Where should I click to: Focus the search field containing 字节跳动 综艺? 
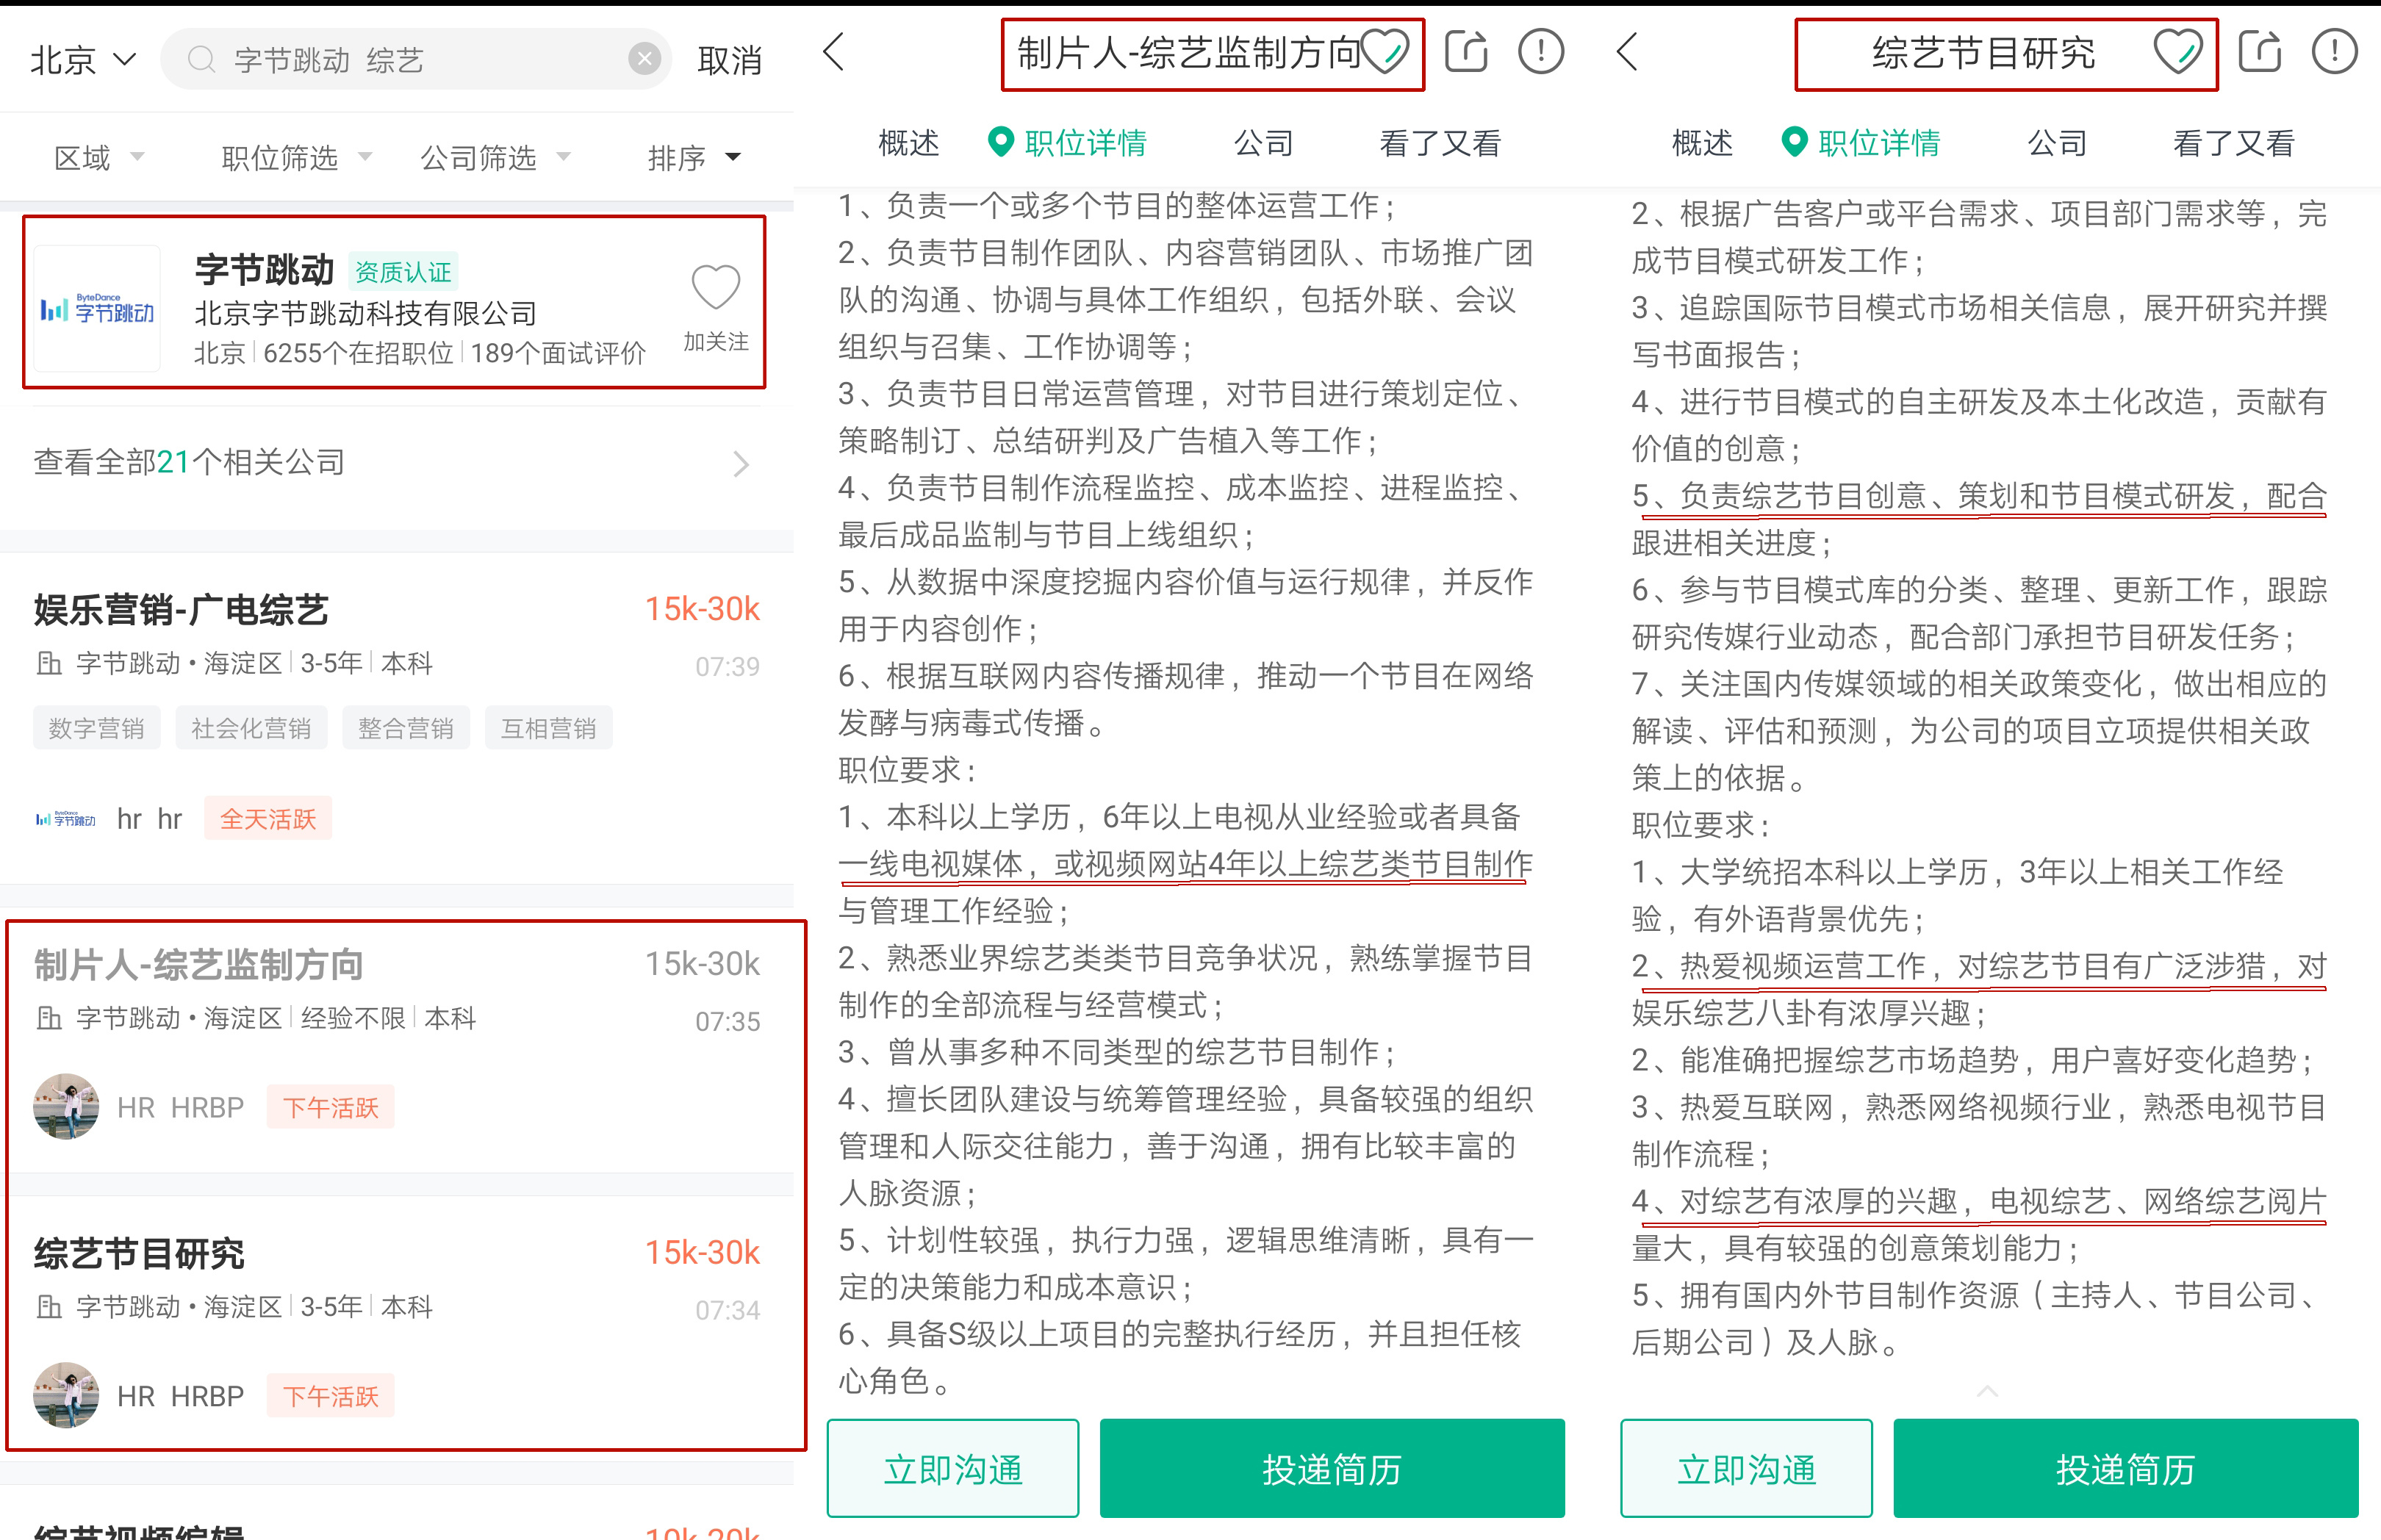(x=415, y=60)
